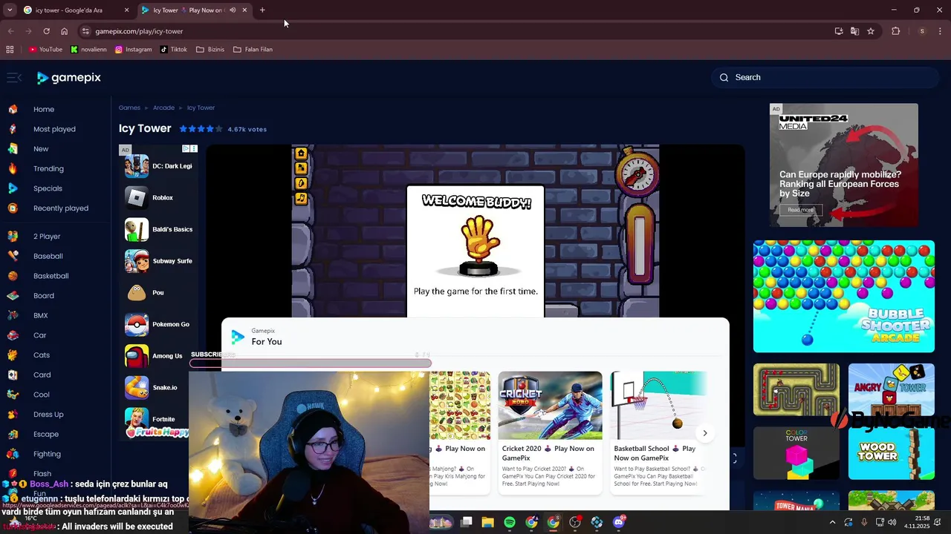Bookmark this page with the star
Viewport: 951px width, 534px height.
click(x=871, y=31)
